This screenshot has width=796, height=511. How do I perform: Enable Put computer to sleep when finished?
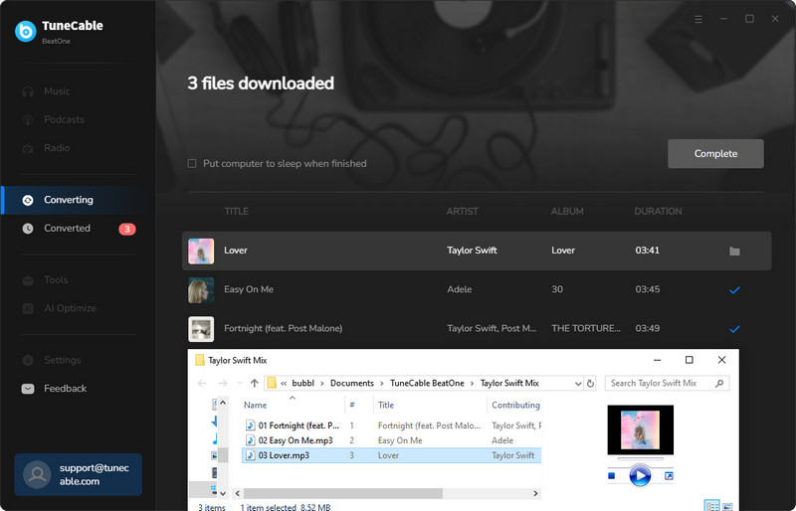point(192,163)
